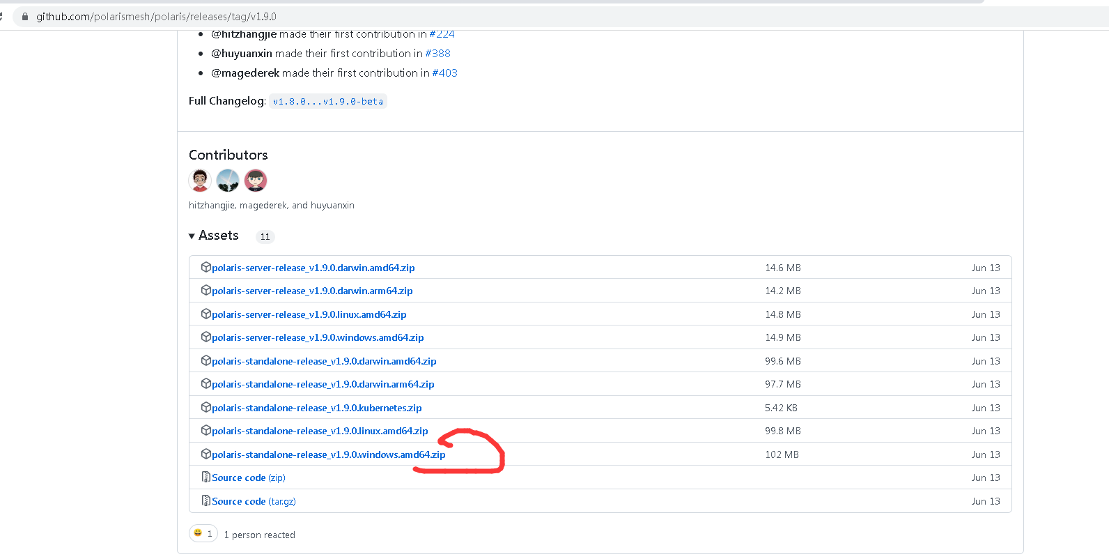This screenshot has width=1109, height=559.
Task: Click the '1 person reacted' text
Action: click(x=259, y=535)
